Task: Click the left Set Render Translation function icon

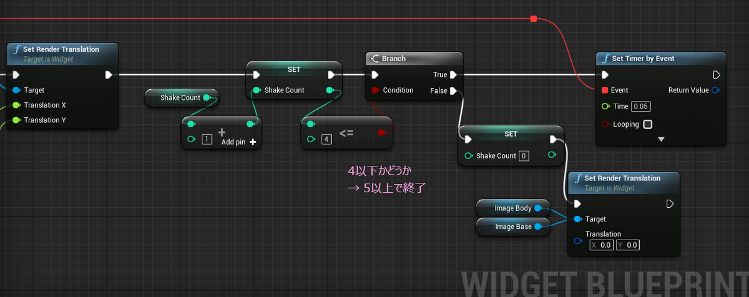Action: (17, 49)
